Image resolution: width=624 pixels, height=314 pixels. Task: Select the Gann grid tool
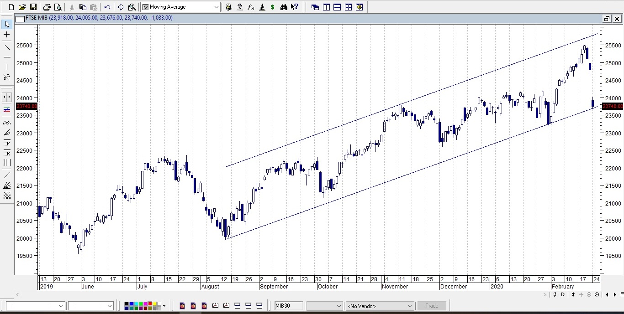pyautogui.click(x=7, y=195)
